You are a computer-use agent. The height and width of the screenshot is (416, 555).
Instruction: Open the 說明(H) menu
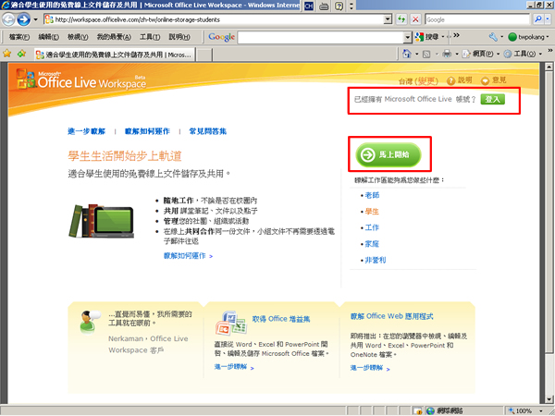pyautogui.click(x=179, y=37)
